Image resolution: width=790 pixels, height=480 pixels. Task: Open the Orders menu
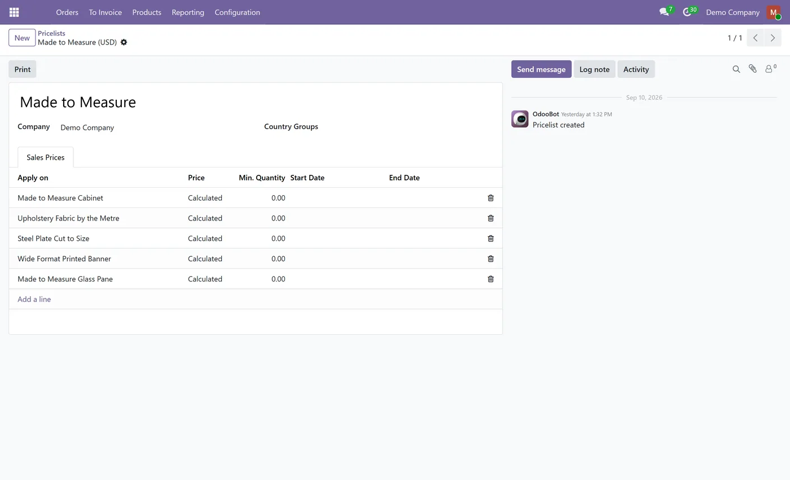click(67, 12)
